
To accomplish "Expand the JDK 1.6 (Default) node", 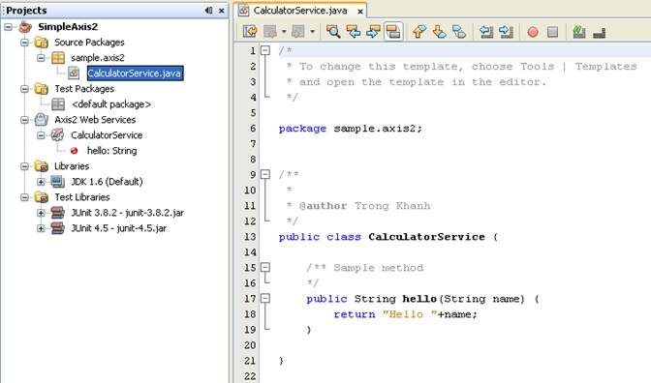I will pos(41,182).
